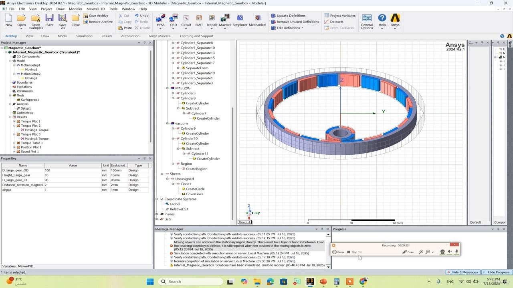513x288 pixels.
Task: Click Save Archive
Action: point(96,16)
